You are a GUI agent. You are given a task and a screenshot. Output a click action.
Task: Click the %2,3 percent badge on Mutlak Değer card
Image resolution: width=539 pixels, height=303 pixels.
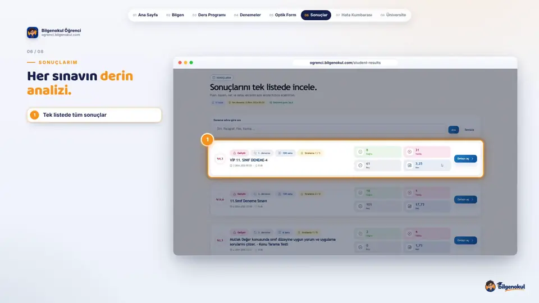tap(220, 241)
